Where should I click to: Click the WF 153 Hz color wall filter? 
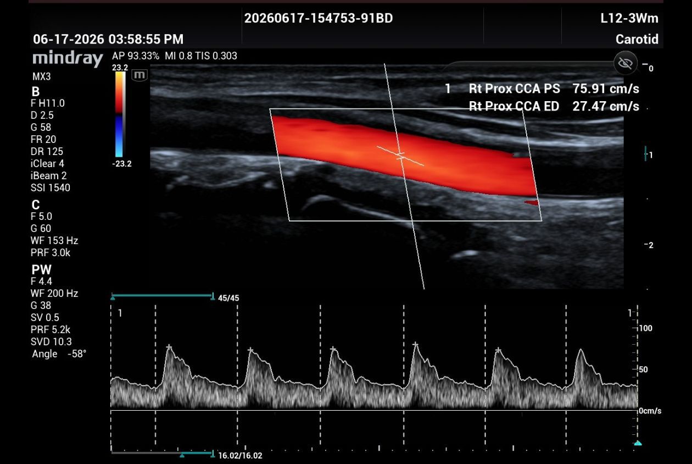(54, 241)
